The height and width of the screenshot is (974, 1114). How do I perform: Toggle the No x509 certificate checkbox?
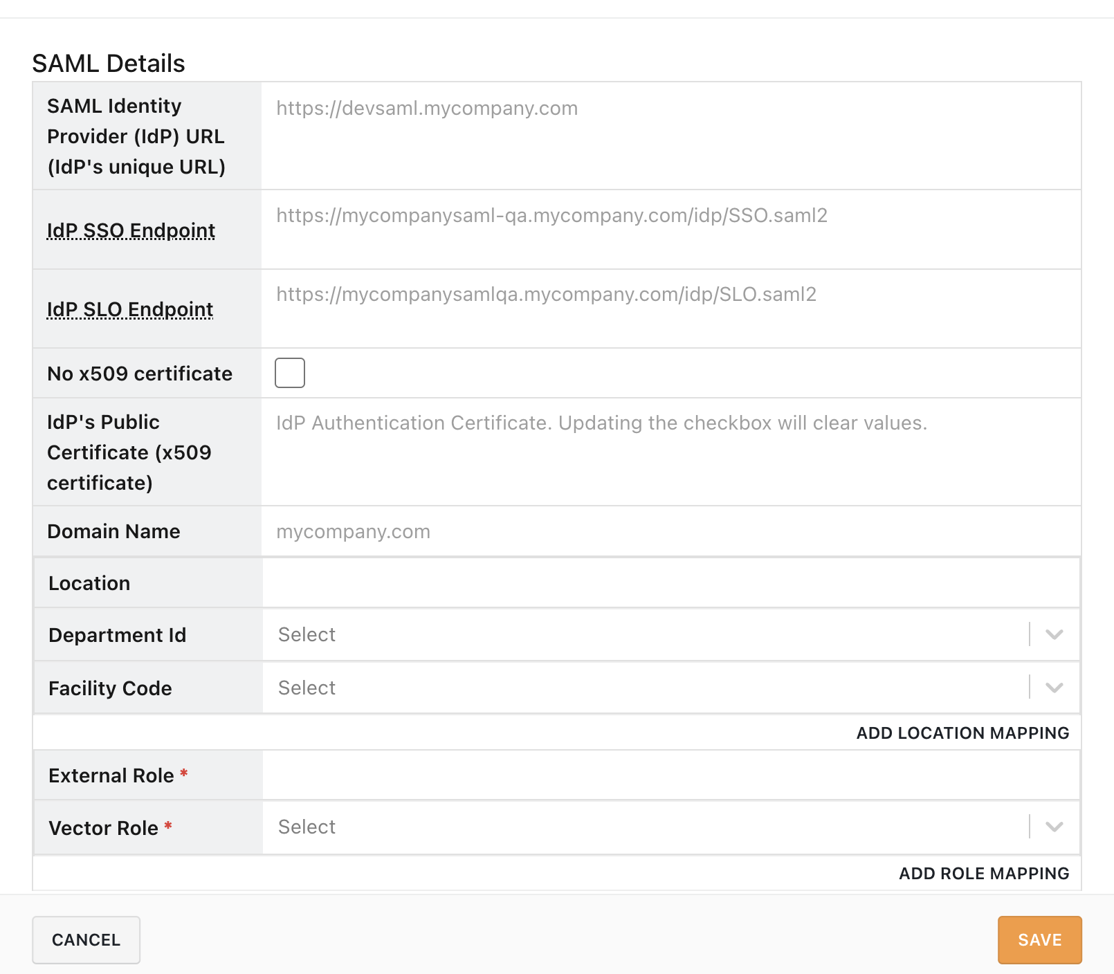point(290,373)
